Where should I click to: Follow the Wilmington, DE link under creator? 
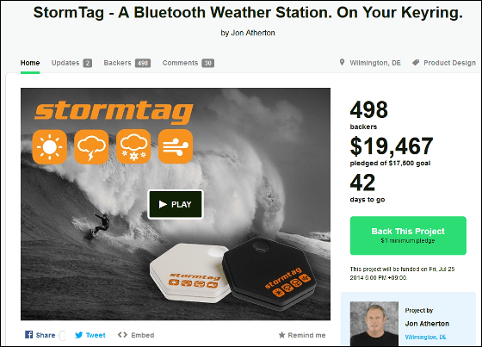425,338
